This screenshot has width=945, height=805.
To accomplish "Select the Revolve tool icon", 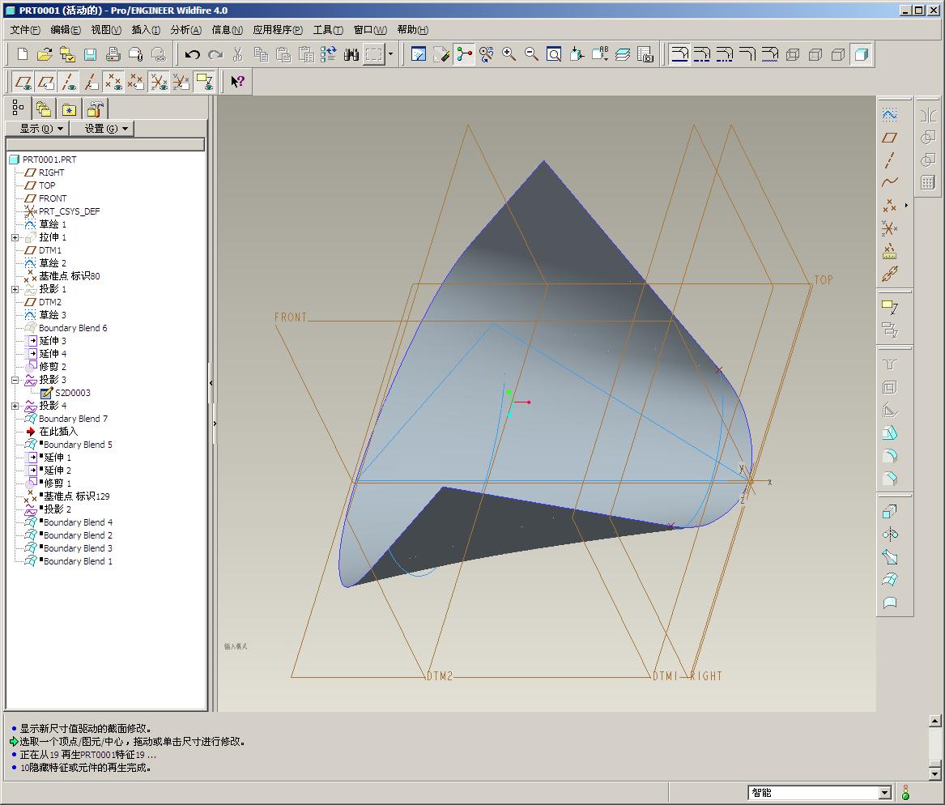I will tap(890, 535).
